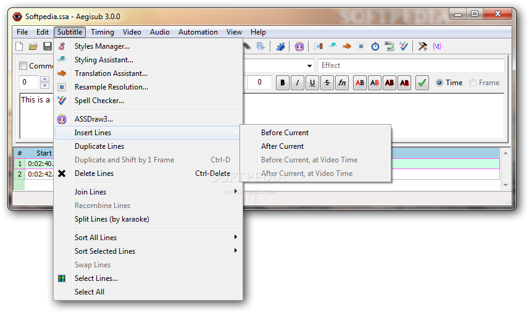Expand the Sort Selected Lines submenu arrow
The image size is (529, 313).
235,251
